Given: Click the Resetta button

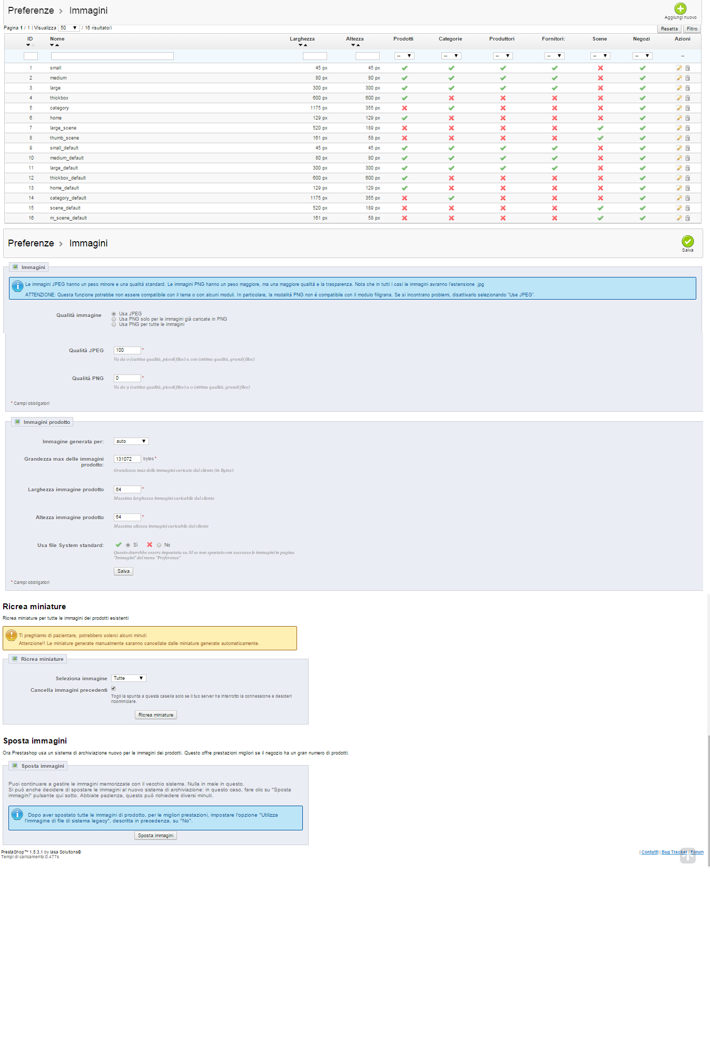Looking at the screenshot, I should click(x=669, y=29).
